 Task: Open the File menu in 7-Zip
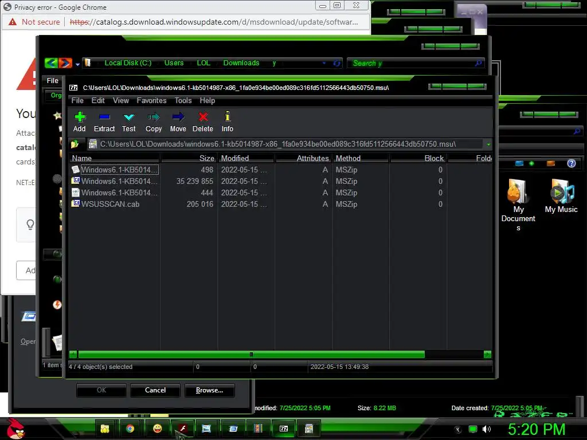(x=77, y=101)
